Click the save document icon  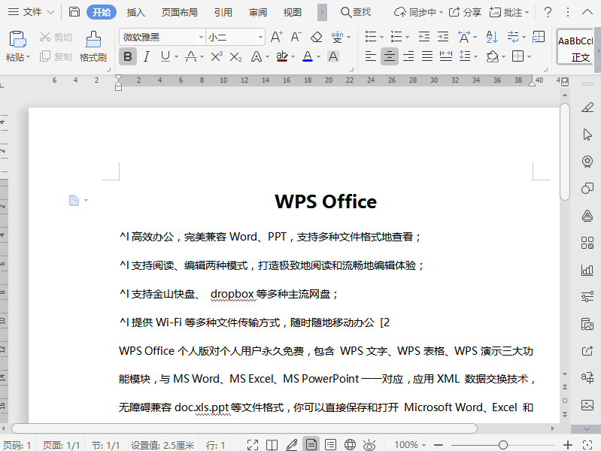(74, 12)
